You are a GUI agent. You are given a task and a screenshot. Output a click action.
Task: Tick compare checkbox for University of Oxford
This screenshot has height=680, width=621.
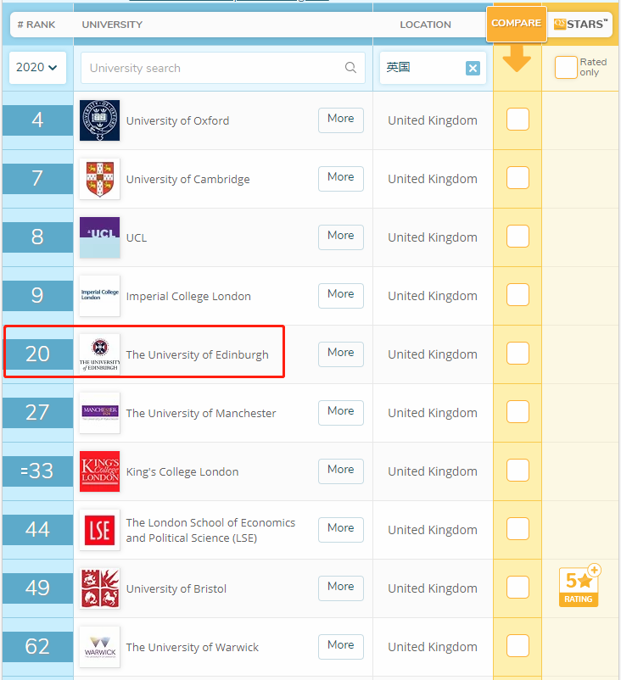point(517,120)
